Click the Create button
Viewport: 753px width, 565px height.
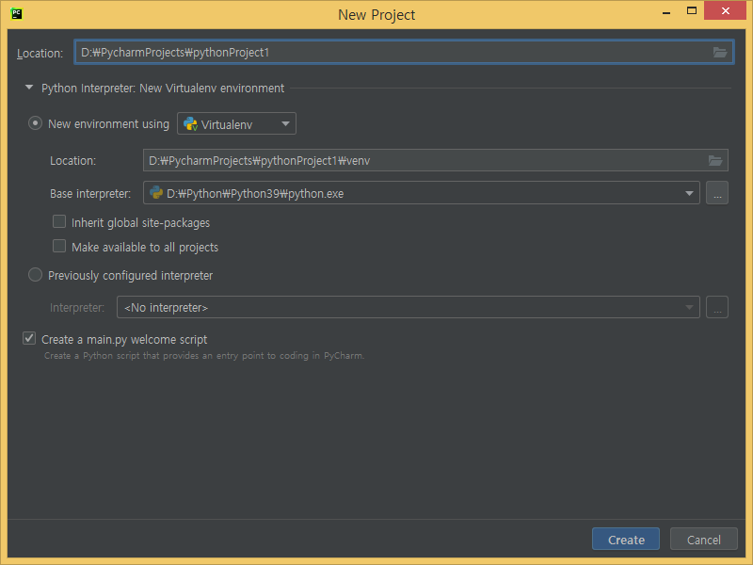[626, 539]
